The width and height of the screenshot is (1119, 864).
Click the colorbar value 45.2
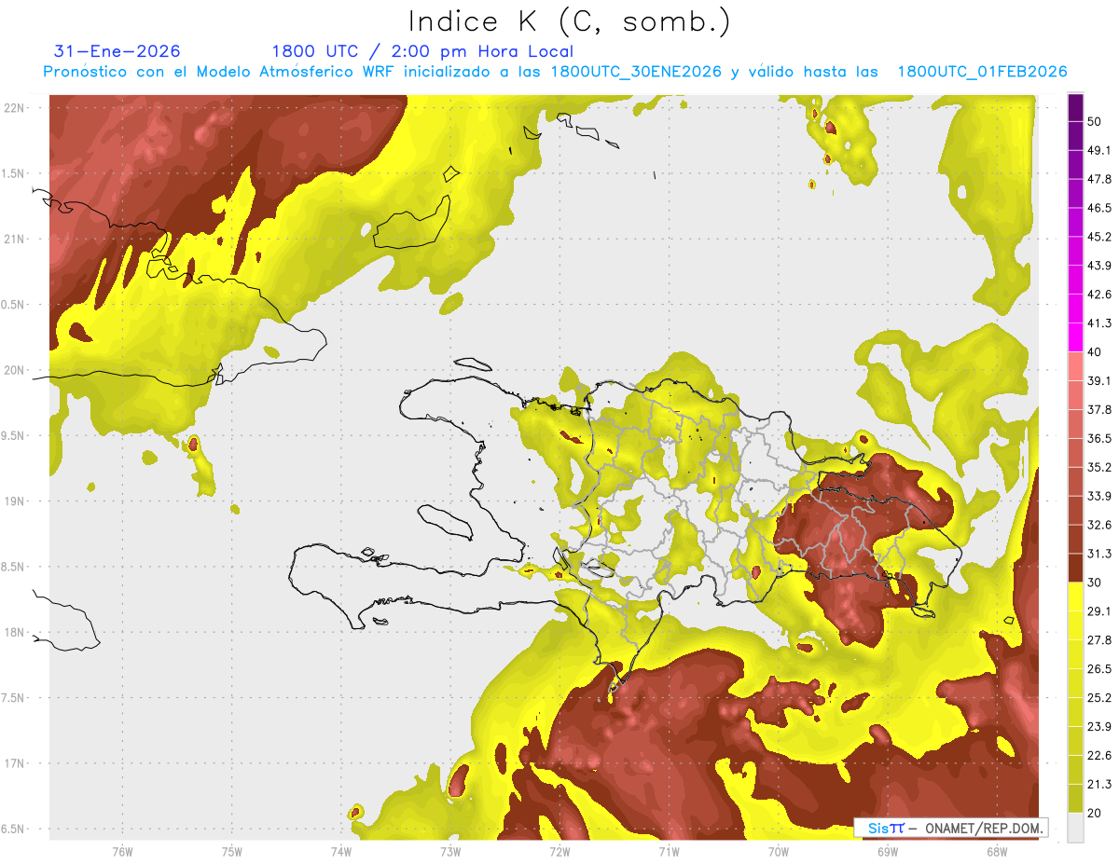point(1099,237)
